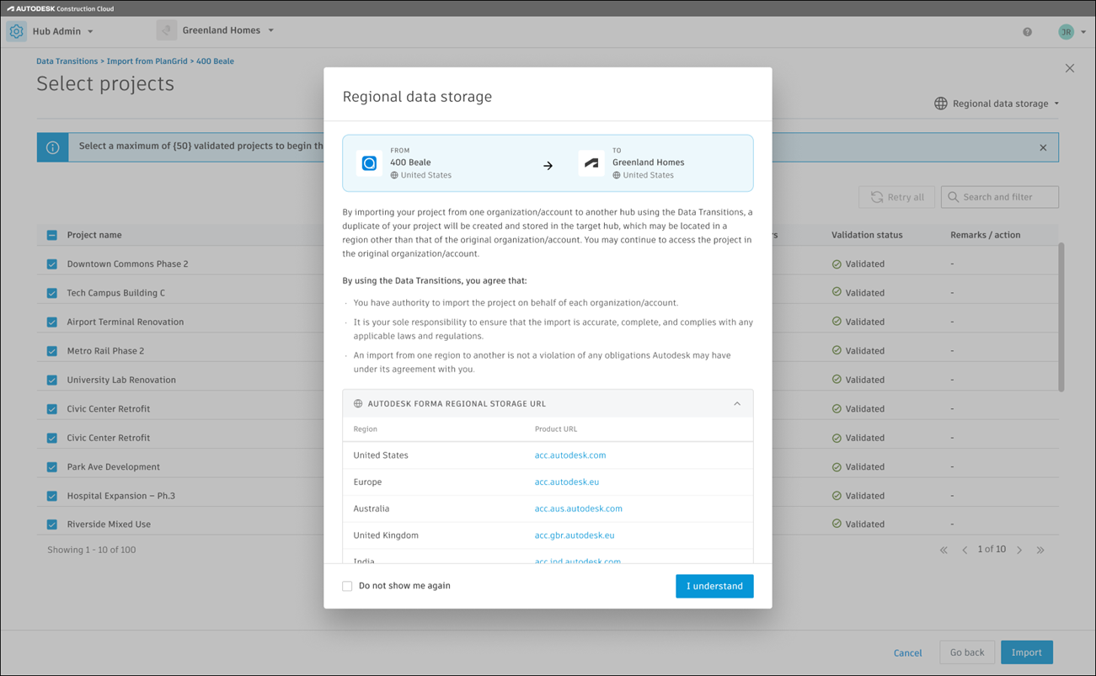
Task: Click the validated check icon for Riverside Mixed Use
Action: [837, 524]
